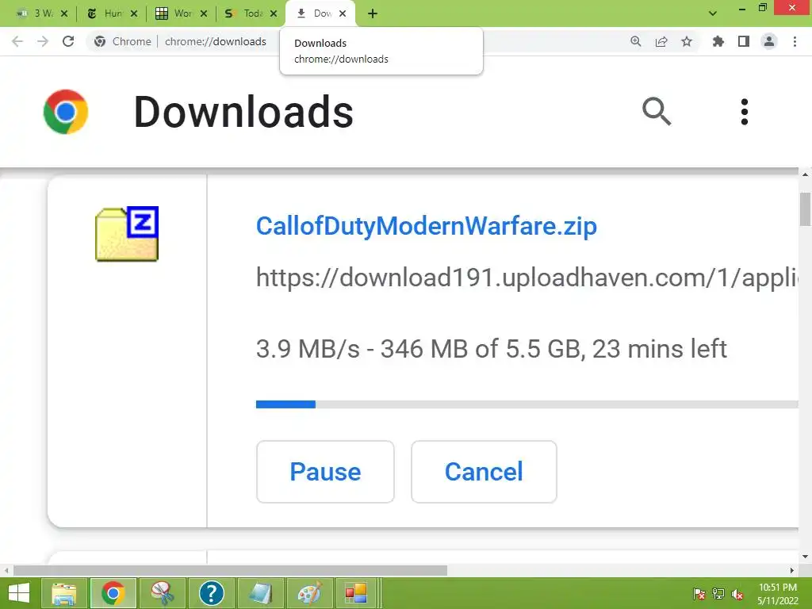The image size is (812, 609).
Task: Click the download progress bar
Action: (x=527, y=404)
